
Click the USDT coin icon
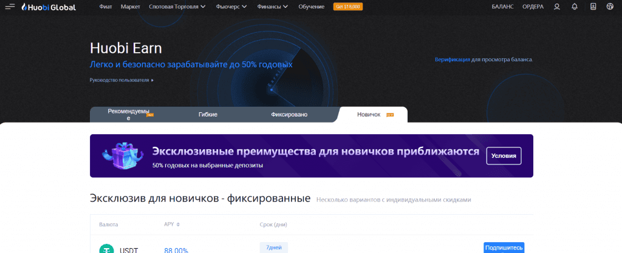[x=106, y=249]
